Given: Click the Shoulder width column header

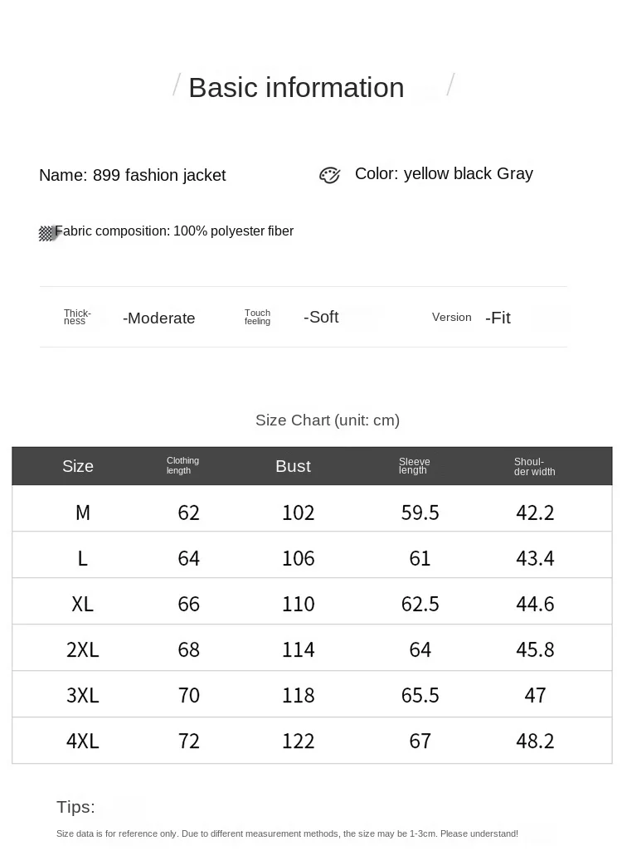Looking at the screenshot, I should point(534,467).
